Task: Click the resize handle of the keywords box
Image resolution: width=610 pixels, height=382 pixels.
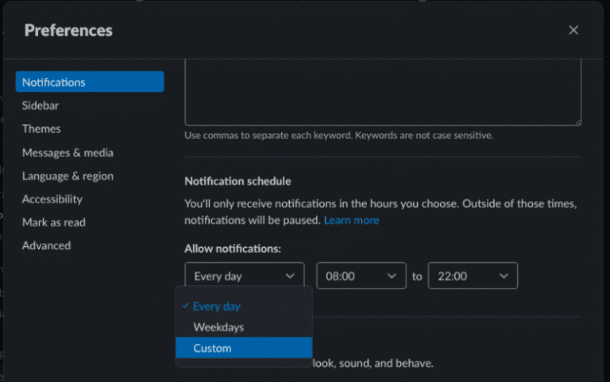Action: pos(577,122)
